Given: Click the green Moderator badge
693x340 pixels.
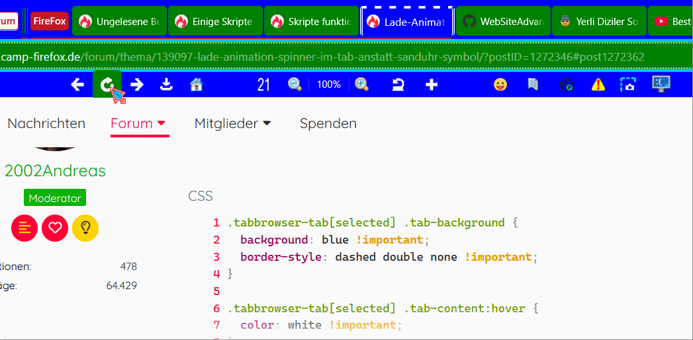Looking at the screenshot, I should tap(55, 198).
